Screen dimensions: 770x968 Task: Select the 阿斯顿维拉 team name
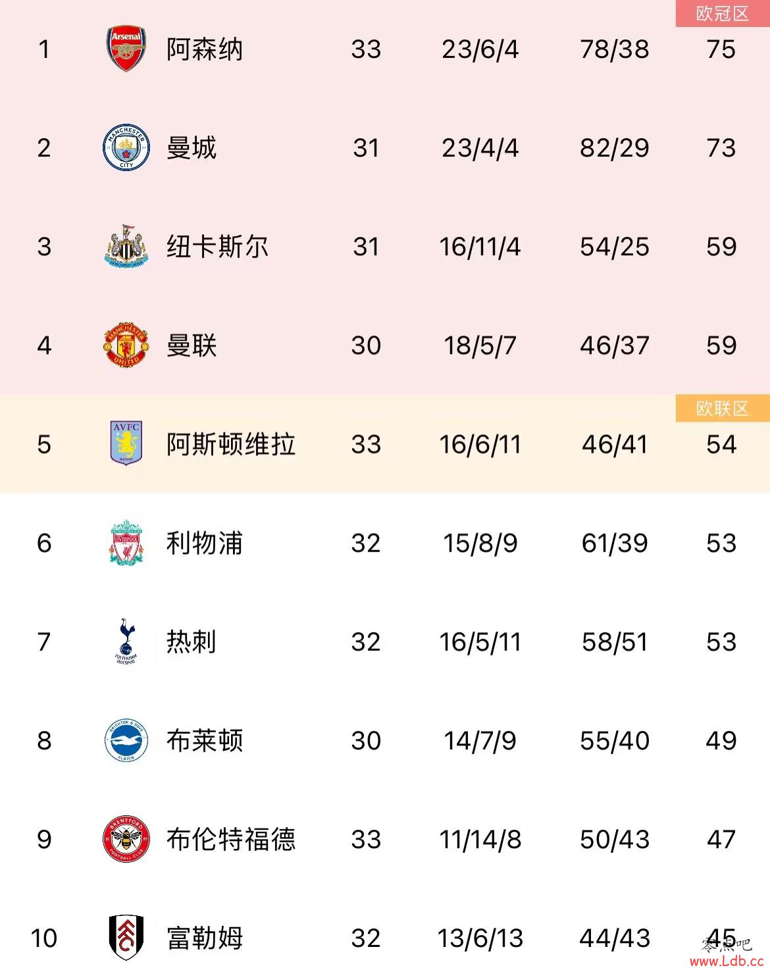(230, 444)
